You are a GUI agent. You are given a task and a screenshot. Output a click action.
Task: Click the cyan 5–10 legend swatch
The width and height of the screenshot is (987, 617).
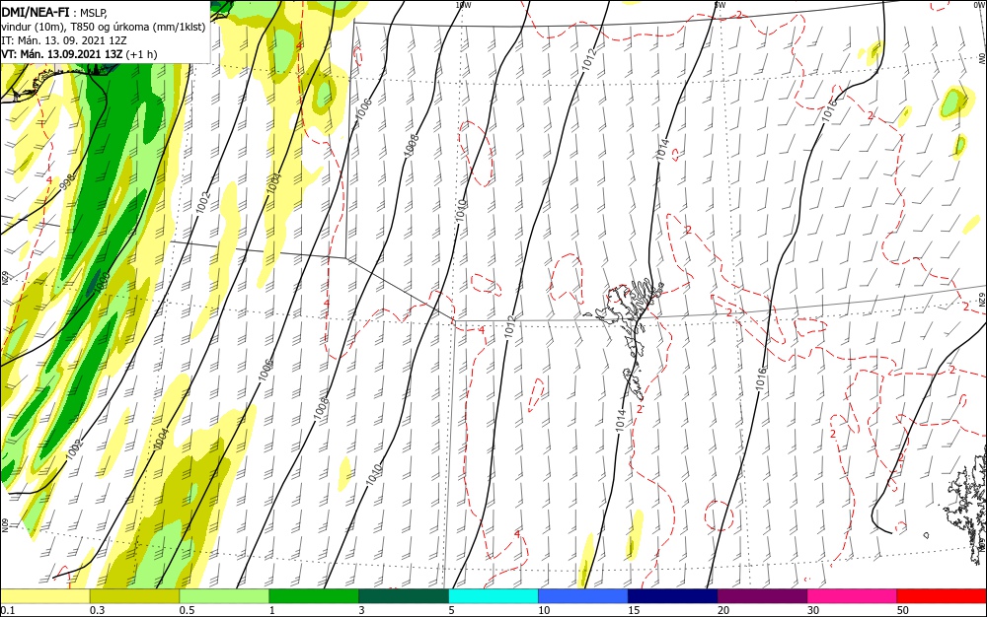(x=493, y=597)
